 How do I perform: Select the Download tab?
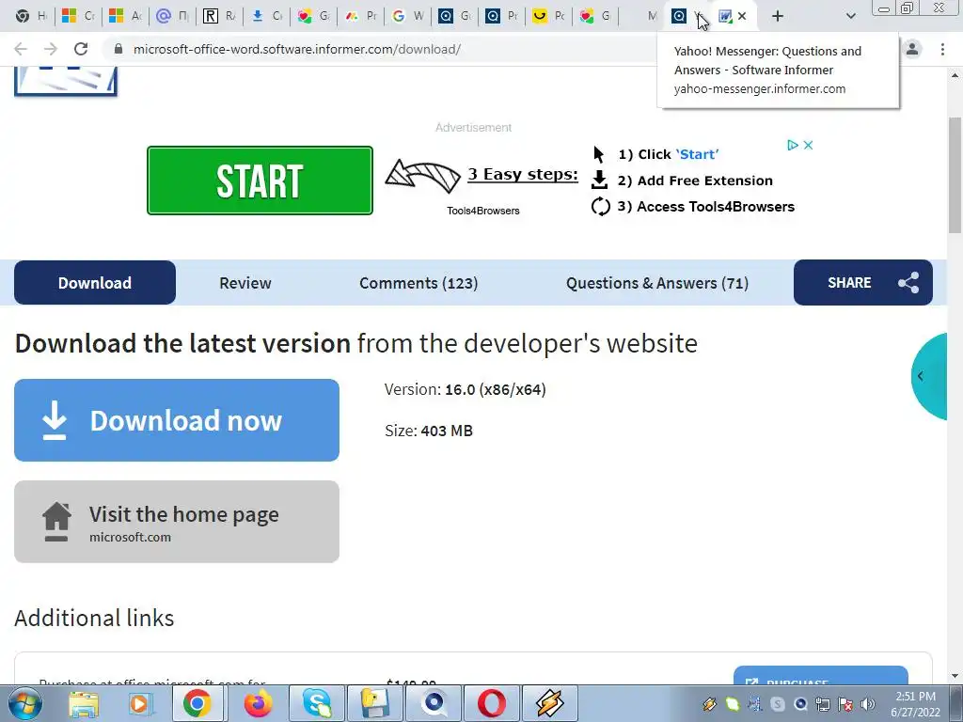pyautogui.click(x=95, y=282)
